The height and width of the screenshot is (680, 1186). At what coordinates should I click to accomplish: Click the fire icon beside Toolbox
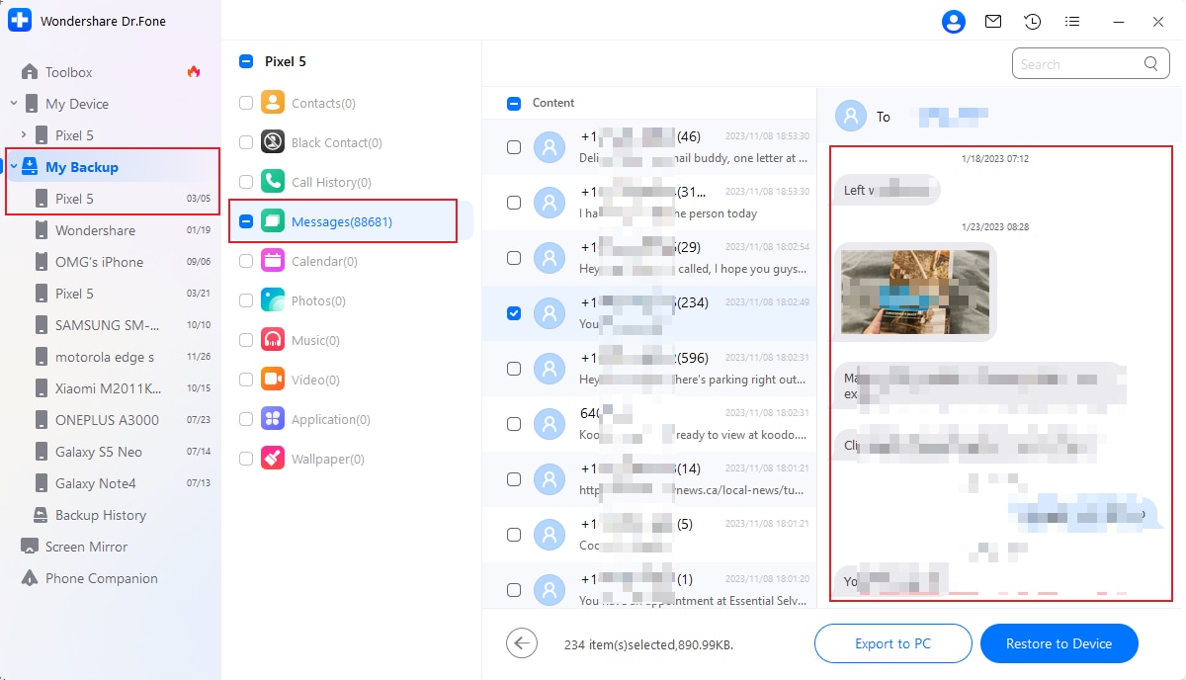pos(194,71)
